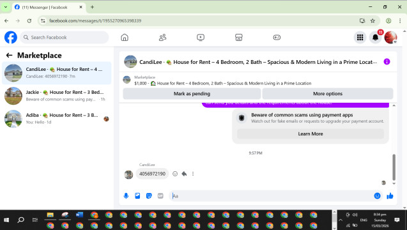Screen dimensions: 407x230
Task: Click CandiLee avatar beside message
Action: 128,174
